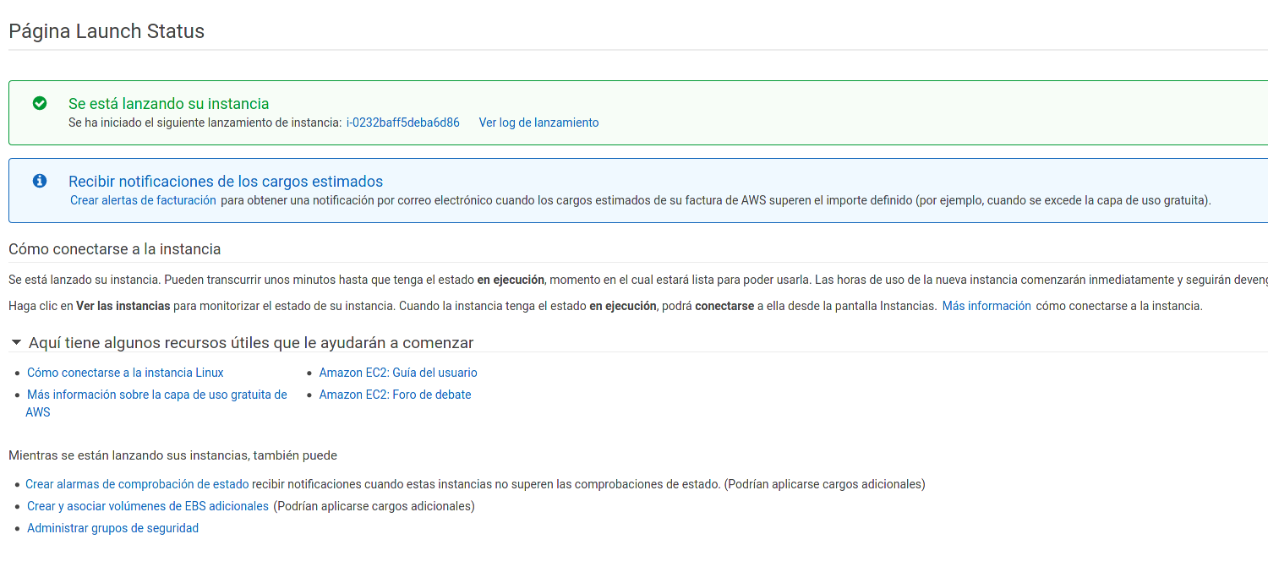Click the blue information icon
1268x583 pixels.
coord(39,180)
